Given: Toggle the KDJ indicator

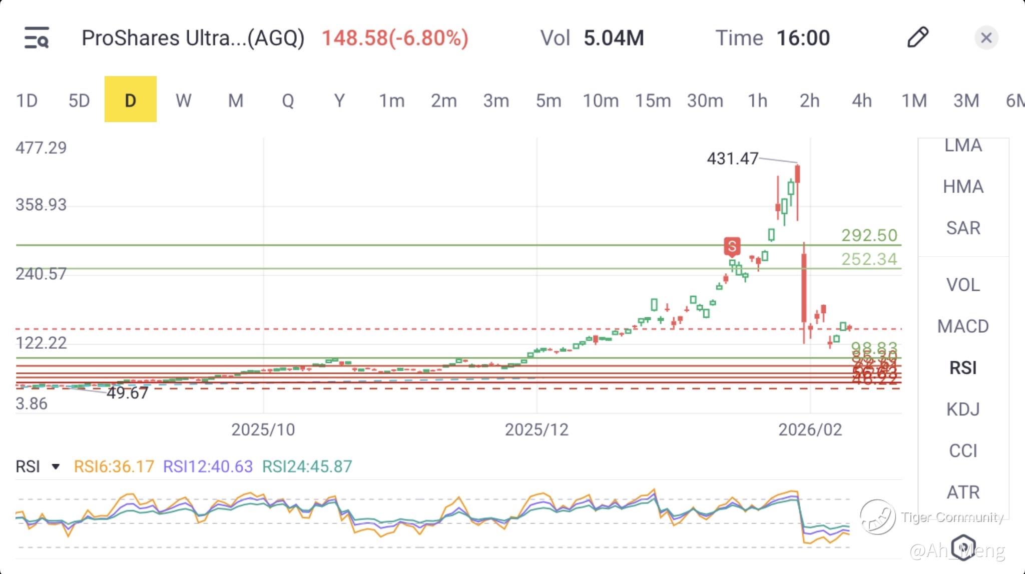Looking at the screenshot, I should [x=962, y=409].
